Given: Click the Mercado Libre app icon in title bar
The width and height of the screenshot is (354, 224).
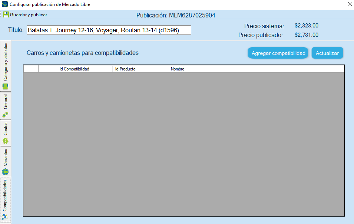Looking at the screenshot, I should pyautogui.click(x=4, y=4).
